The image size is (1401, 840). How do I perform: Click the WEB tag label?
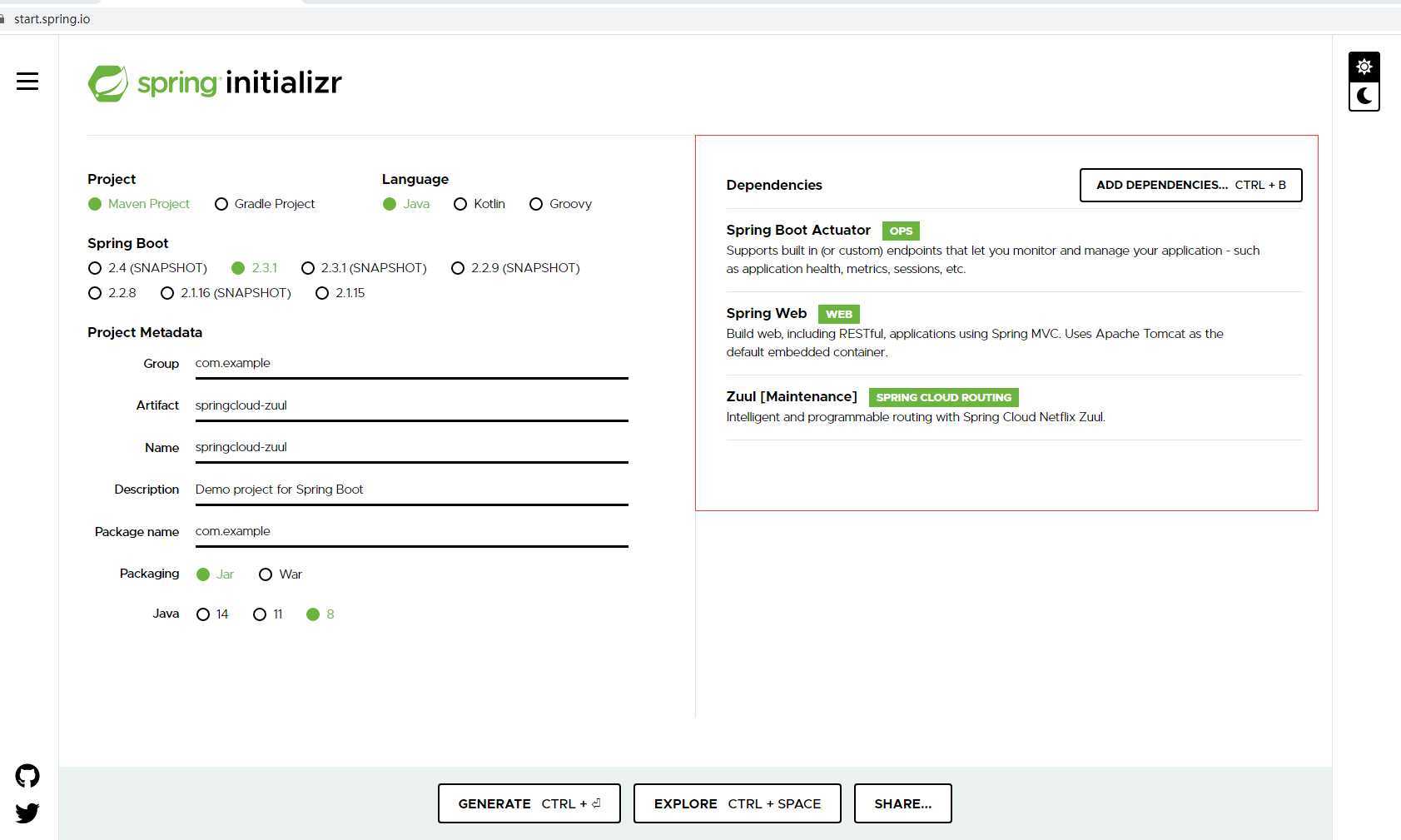(x=838, y=314)
